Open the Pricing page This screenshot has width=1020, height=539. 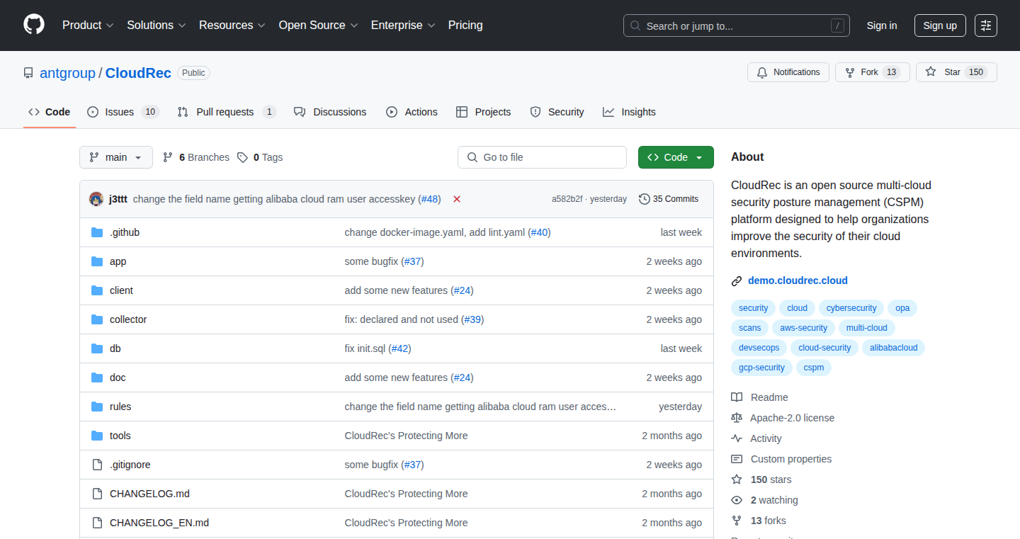(x=465, y=25)
